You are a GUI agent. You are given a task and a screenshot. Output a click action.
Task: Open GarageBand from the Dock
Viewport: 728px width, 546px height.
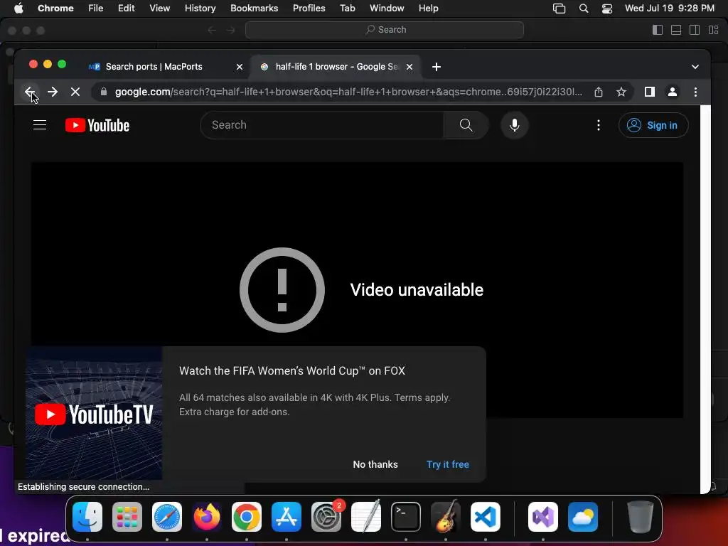point(446,517)
